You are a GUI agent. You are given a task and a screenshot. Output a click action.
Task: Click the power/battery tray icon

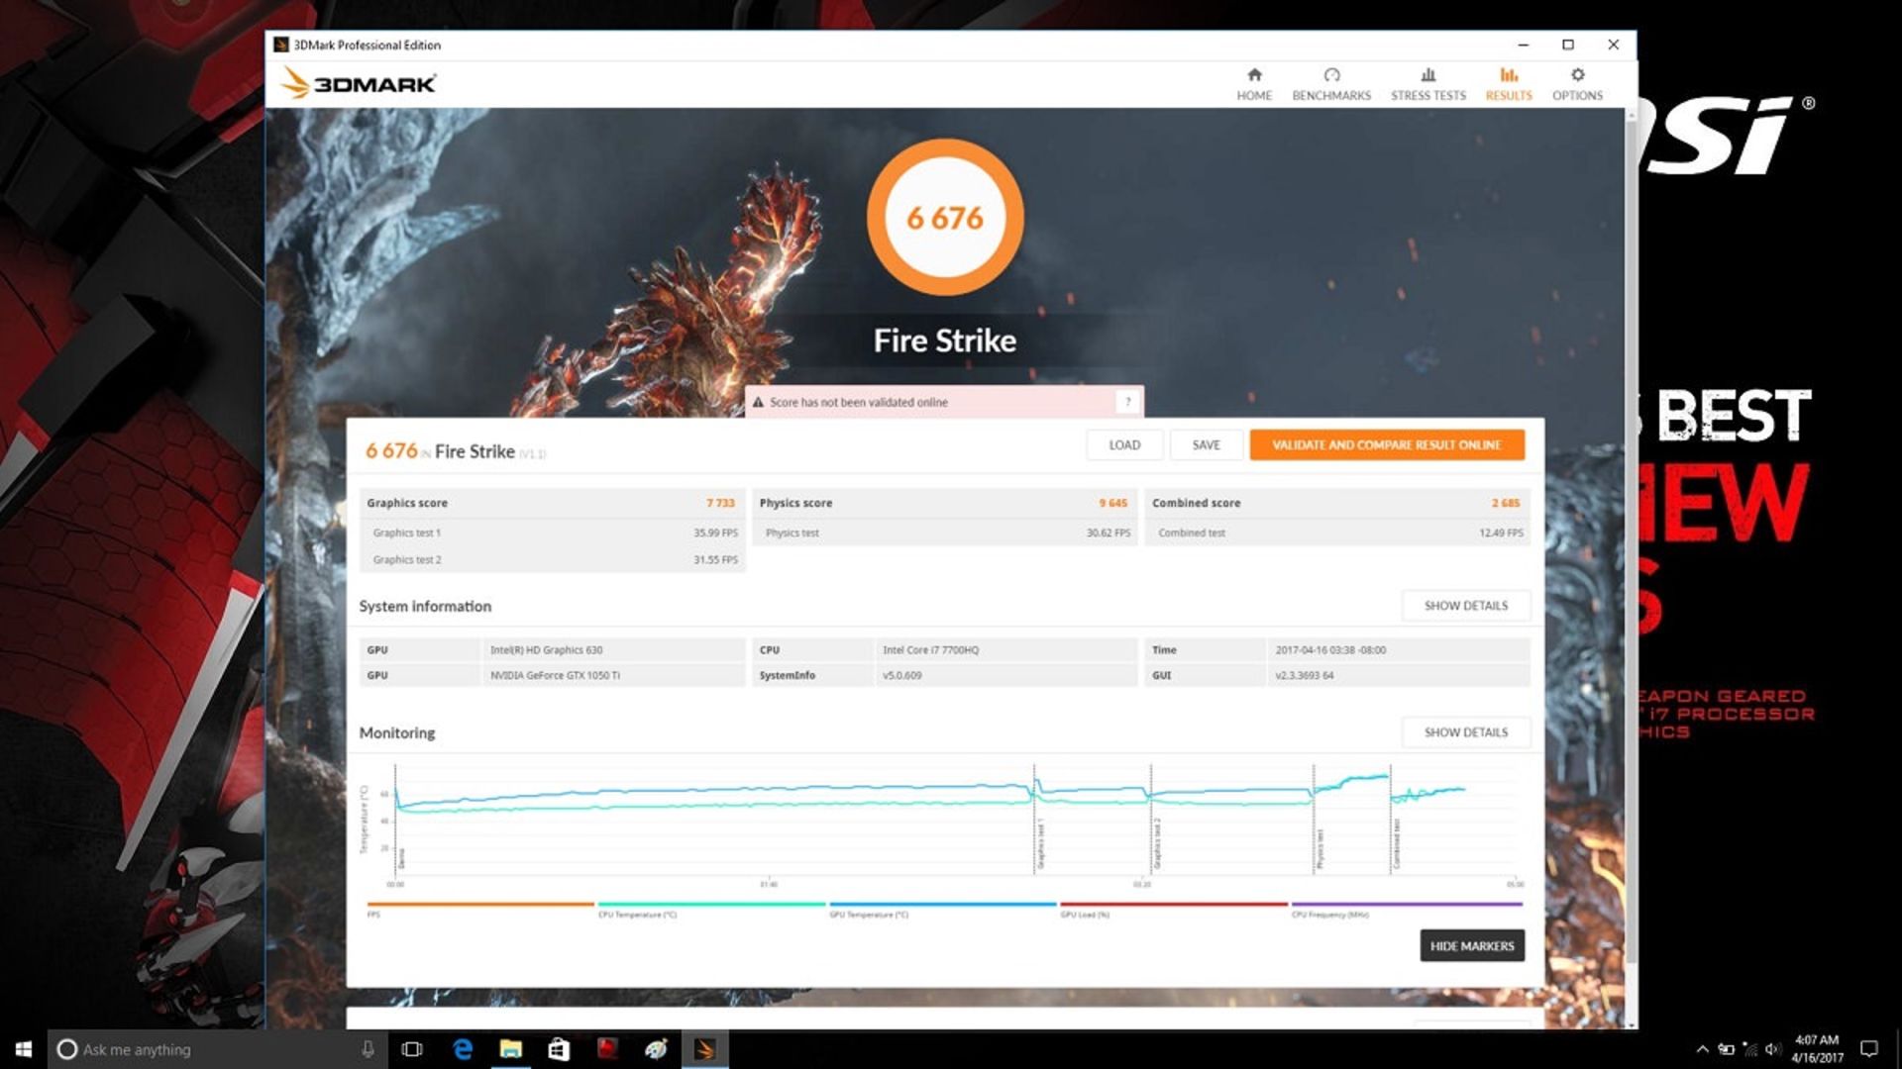tap(1727, 1049)
